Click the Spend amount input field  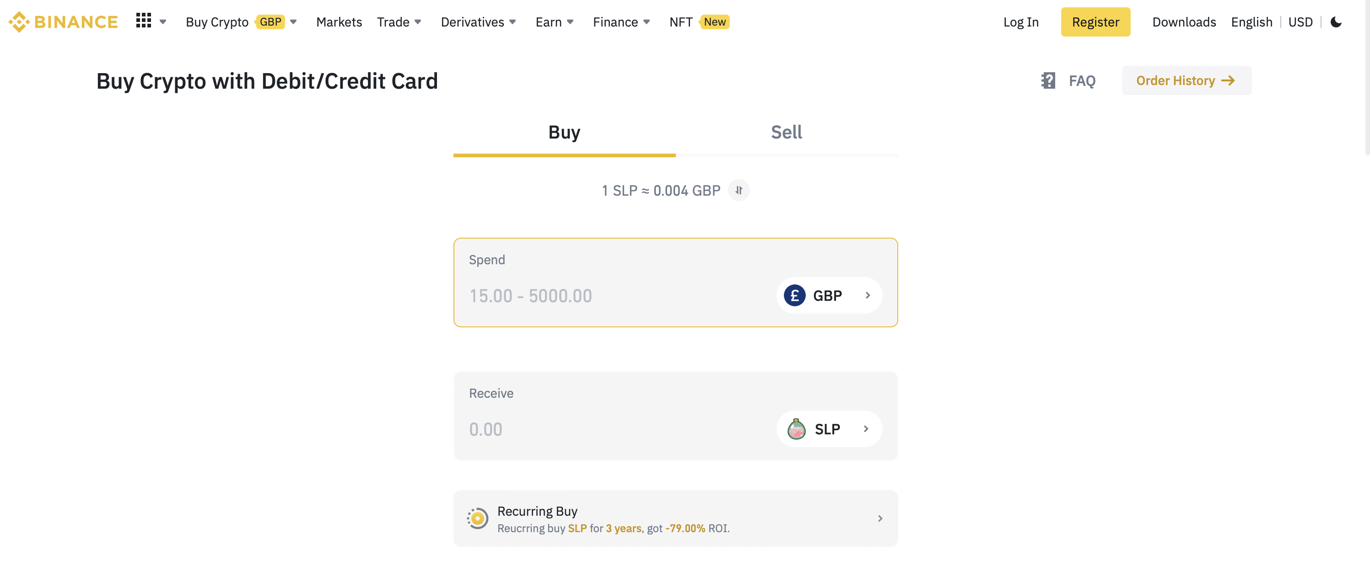[x=612, y=295]
